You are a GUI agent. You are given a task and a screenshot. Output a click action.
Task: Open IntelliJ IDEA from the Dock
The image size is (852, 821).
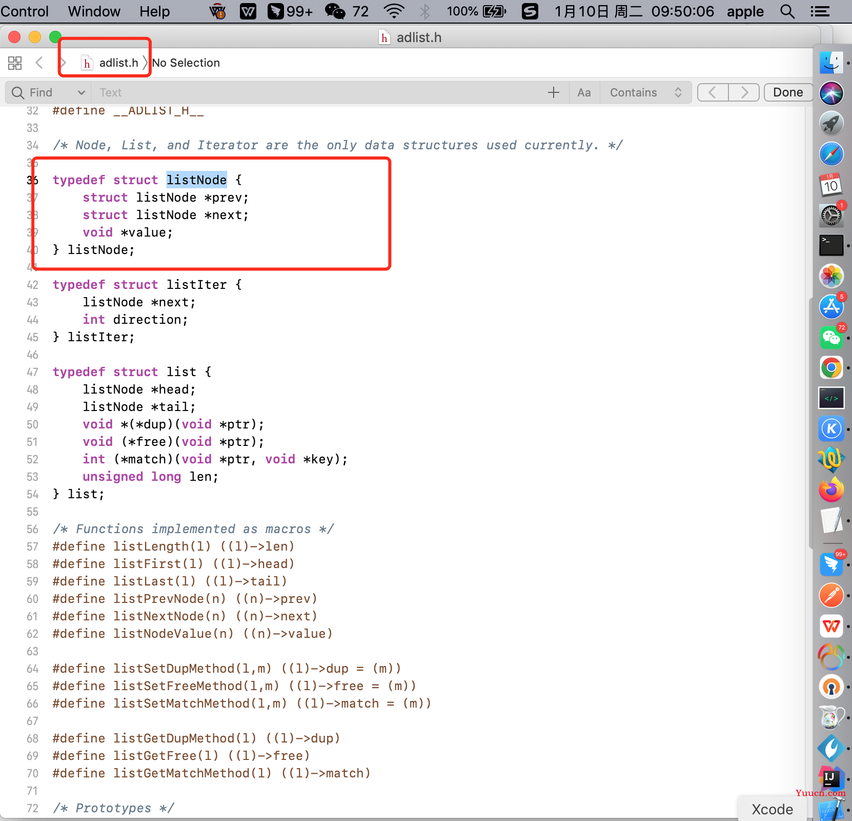[x=831, y=778]
